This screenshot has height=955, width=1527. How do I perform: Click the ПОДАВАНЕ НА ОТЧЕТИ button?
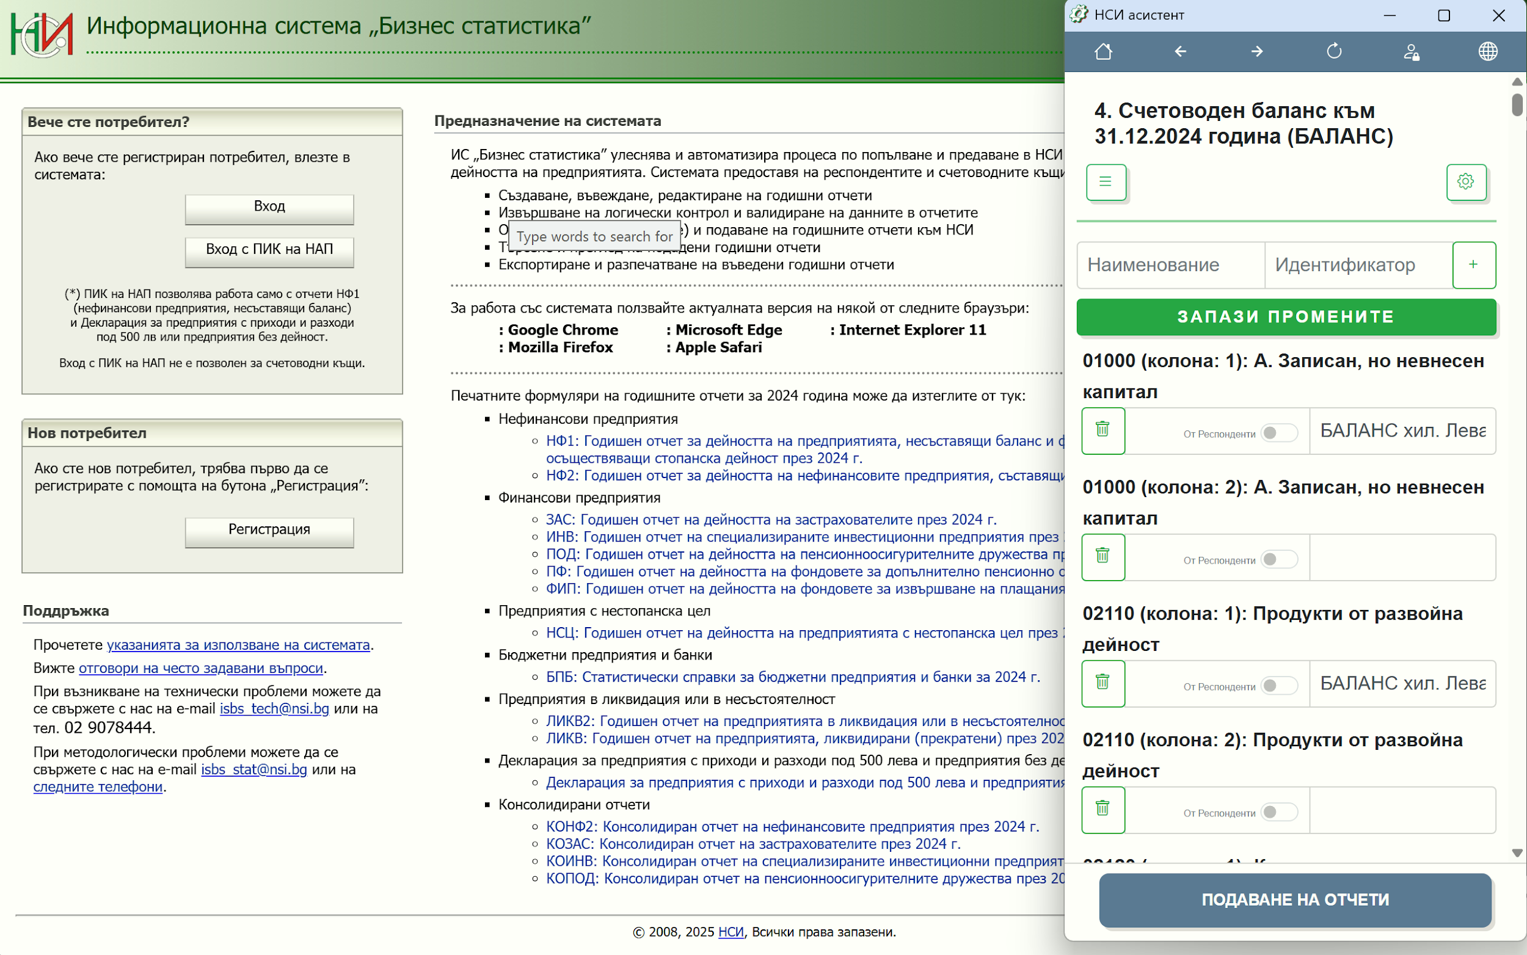pyautogui.click(x=1294, y=899)
